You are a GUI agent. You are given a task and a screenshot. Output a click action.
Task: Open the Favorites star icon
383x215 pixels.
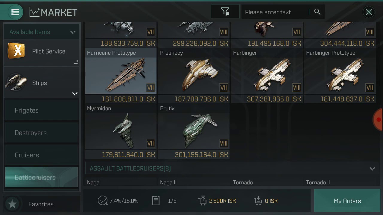pos(12,204)
